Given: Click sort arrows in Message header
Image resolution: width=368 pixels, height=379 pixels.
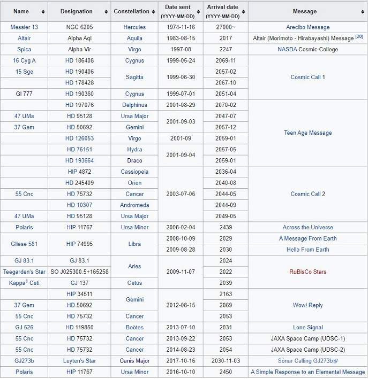Looking at the screenshot, I should click(x=362, y=12).
